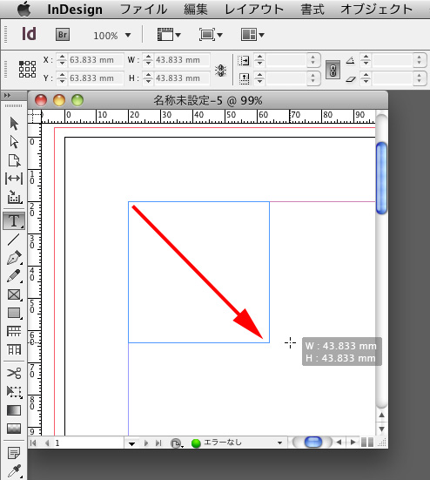Select the Type tool
Screen dimensions: 430x480
(x=14, y=220)
